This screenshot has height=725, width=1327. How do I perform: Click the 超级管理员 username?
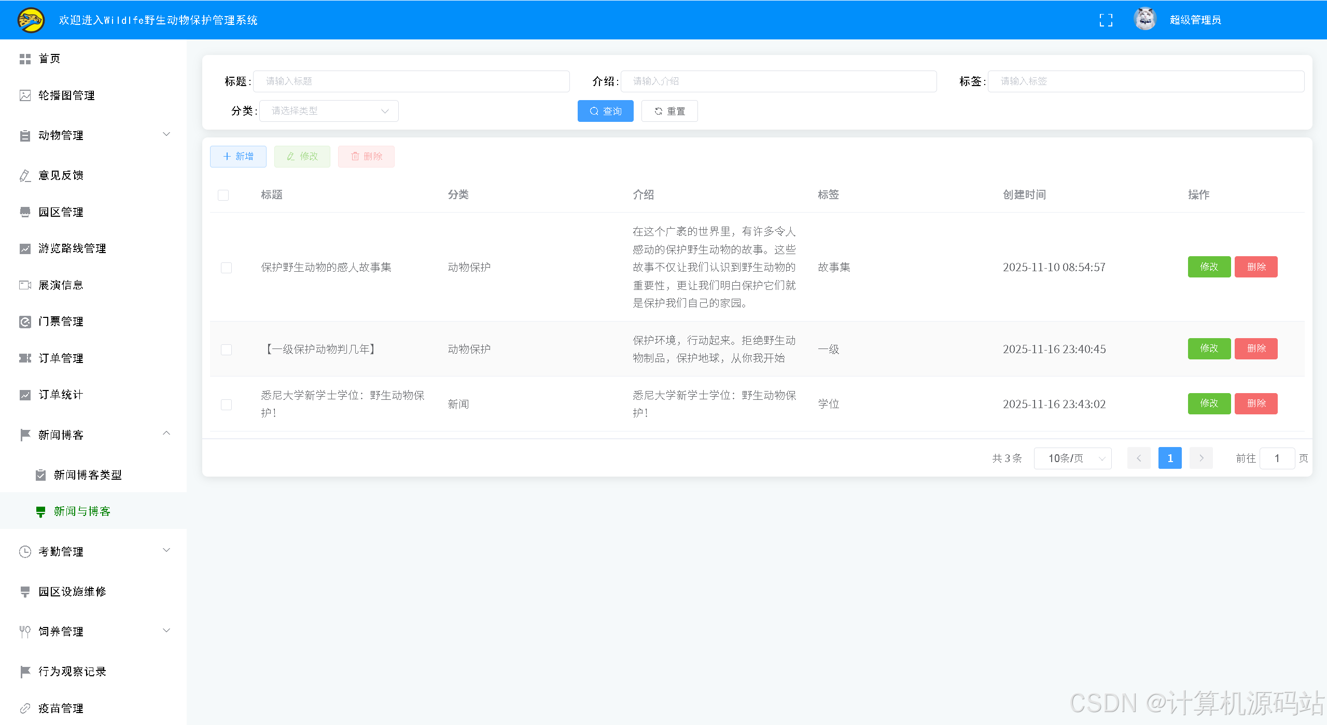(x=1195, y=20)
